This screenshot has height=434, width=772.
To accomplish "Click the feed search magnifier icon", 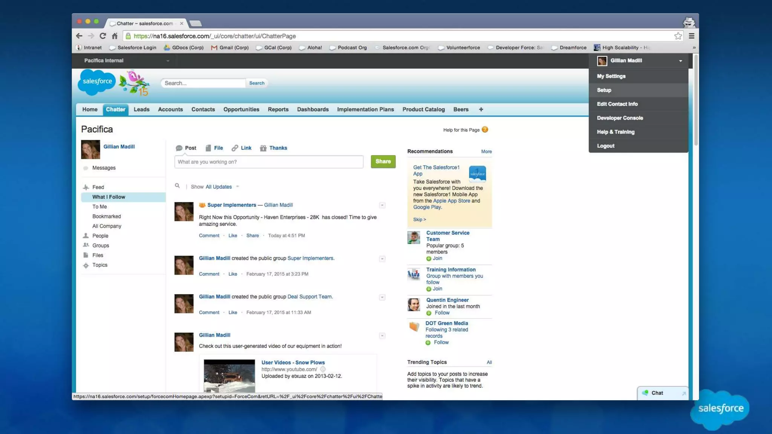I will (x=177, y=186).
